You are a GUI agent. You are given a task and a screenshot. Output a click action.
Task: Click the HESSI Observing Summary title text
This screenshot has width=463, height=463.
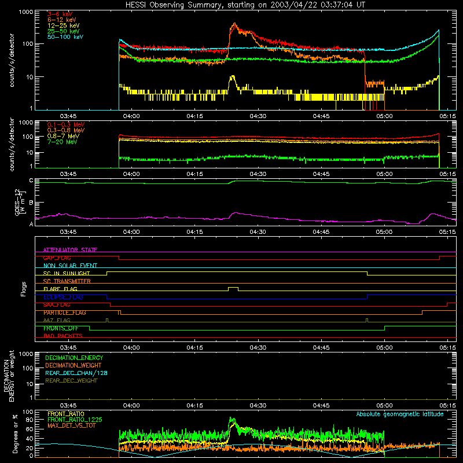[245, 5]
